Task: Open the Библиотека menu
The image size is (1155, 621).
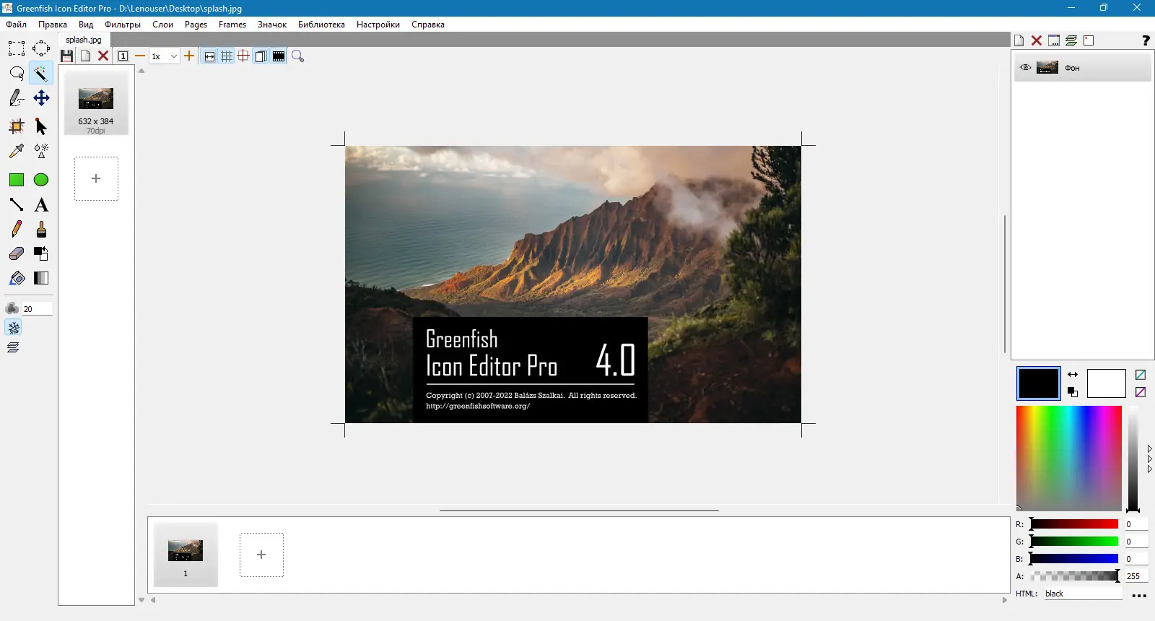Action: (321, 25)
